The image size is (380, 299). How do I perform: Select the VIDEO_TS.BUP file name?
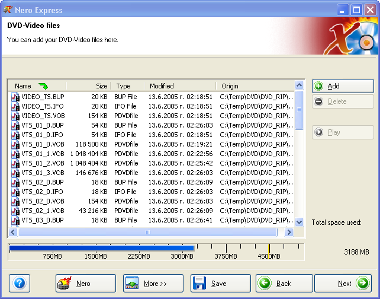pyautogui.click(x=43, y=97)
